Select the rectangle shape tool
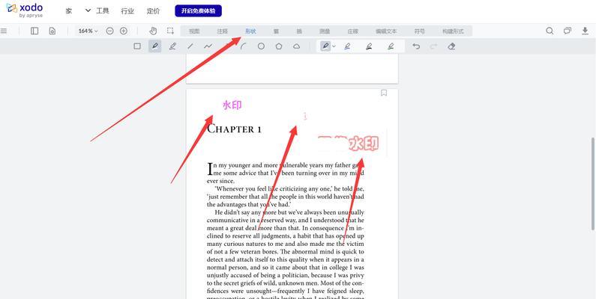Screen dimensions: 596x299 [137, 46]
